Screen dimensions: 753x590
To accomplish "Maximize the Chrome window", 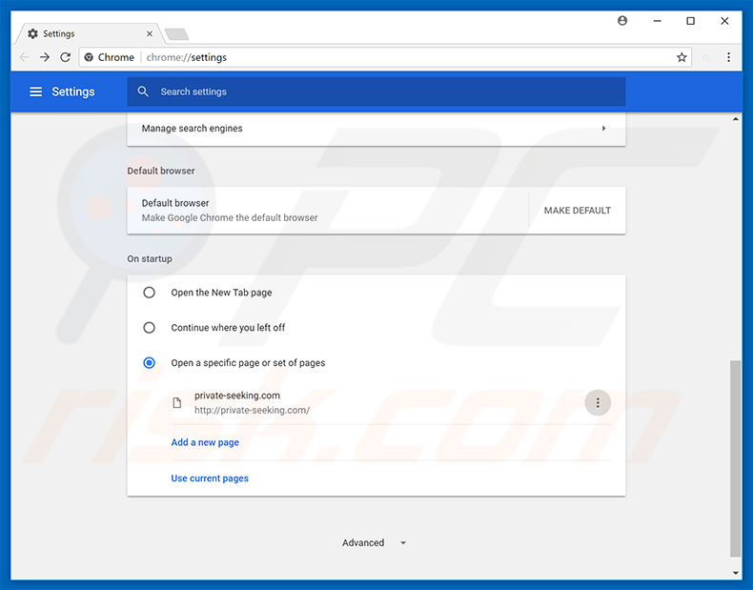I will 691,21.
